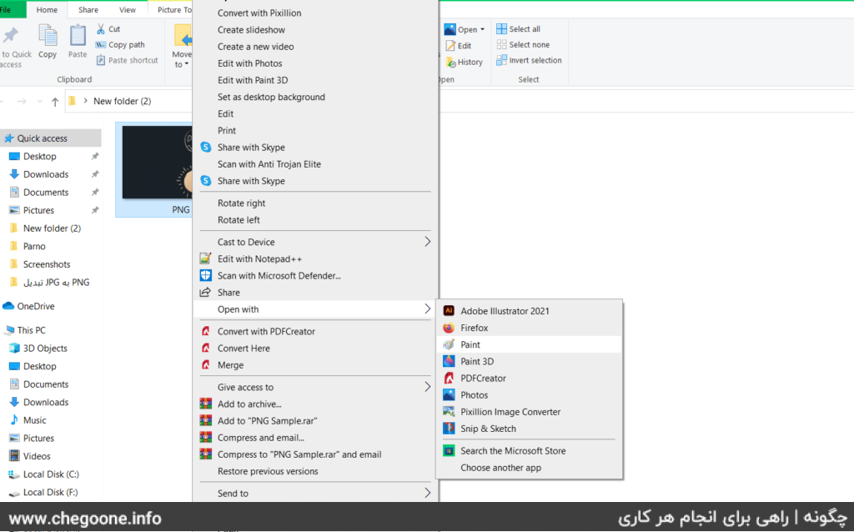Click the Copy icon in Clipboard group
Screen dimensions: 854x532
click(48, 36)
